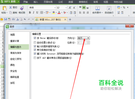Select the Format Painter brush
The width and height of the screenshot is (135, 99).
click(22, 8)
